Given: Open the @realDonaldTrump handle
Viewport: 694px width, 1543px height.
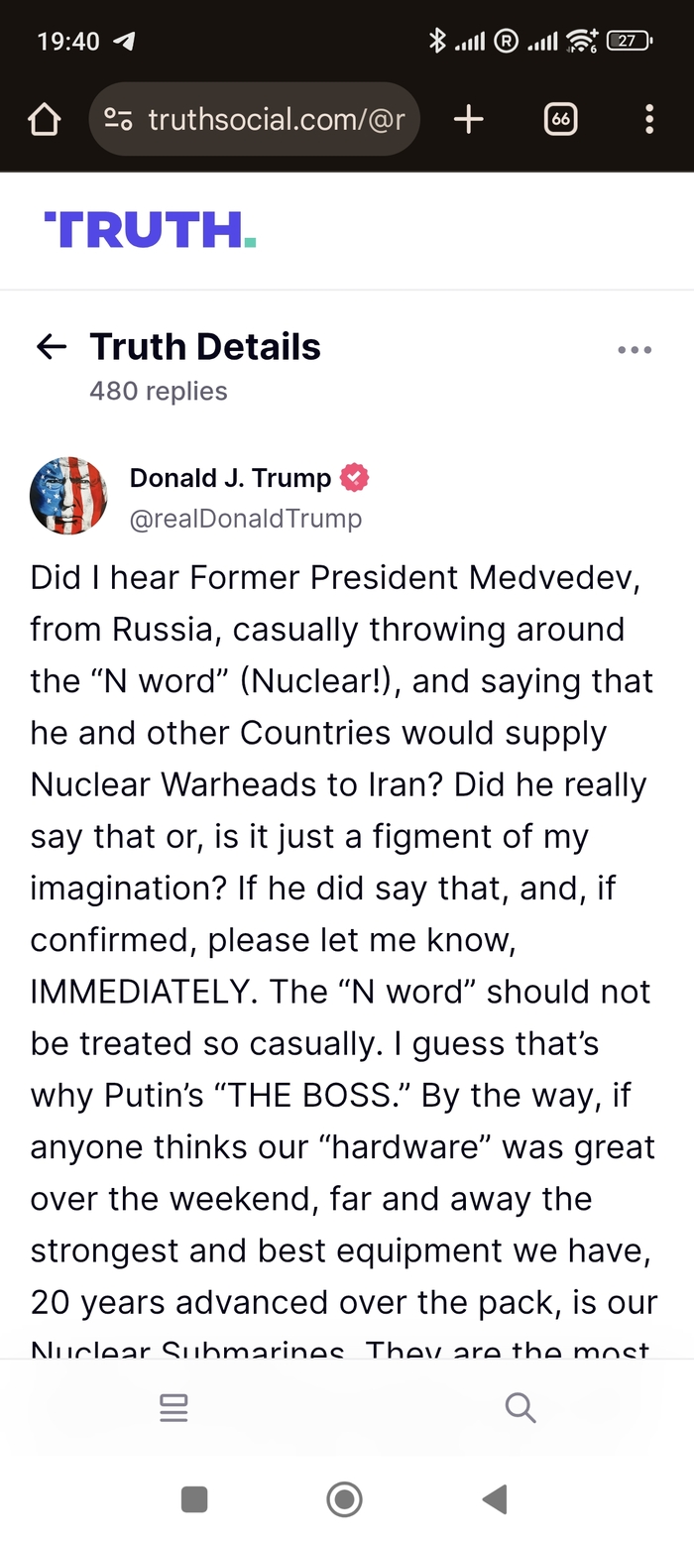Looking at the screenshot, I should tap(246, 519).
